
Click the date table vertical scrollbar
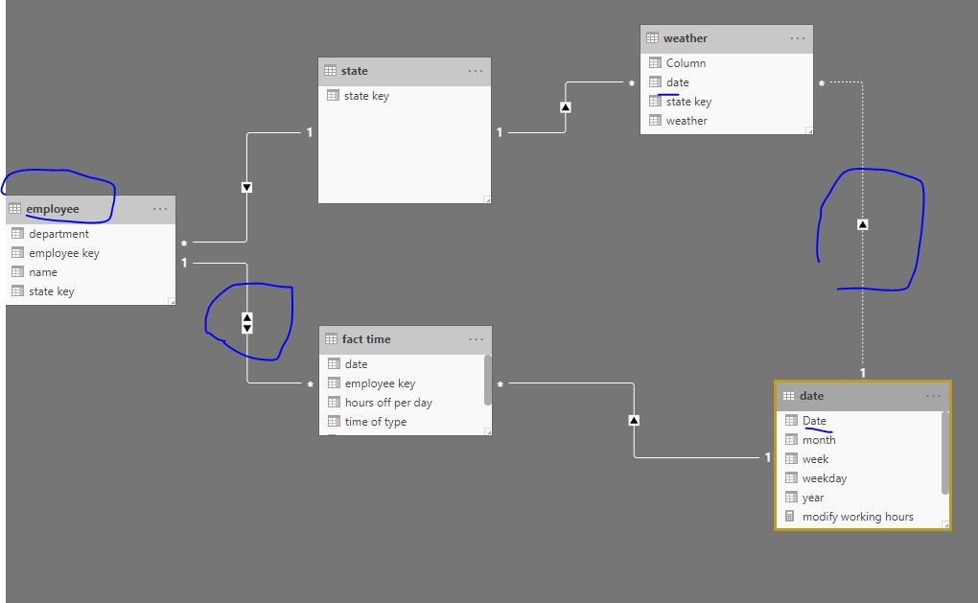click(945, 452)
